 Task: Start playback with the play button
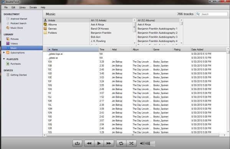pyautogui.click(x=99, y=143)
